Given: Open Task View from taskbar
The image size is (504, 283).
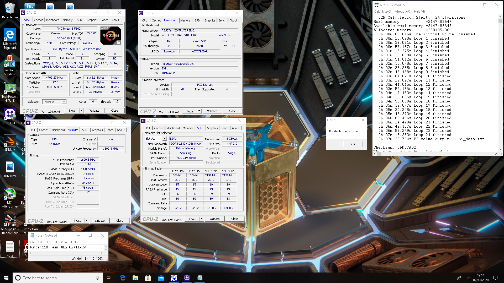Looking at the screenshot, I should [109, 278].
